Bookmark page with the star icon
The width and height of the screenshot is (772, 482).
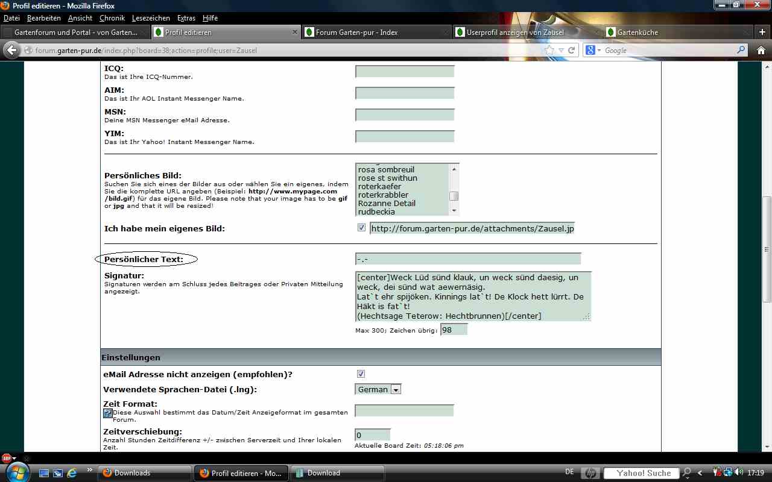(549, 51)
